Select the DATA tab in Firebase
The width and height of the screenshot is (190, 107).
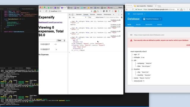coord(129,25)
